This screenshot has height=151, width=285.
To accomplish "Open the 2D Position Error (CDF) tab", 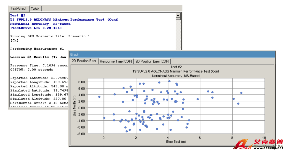I will tap(152, 61).
